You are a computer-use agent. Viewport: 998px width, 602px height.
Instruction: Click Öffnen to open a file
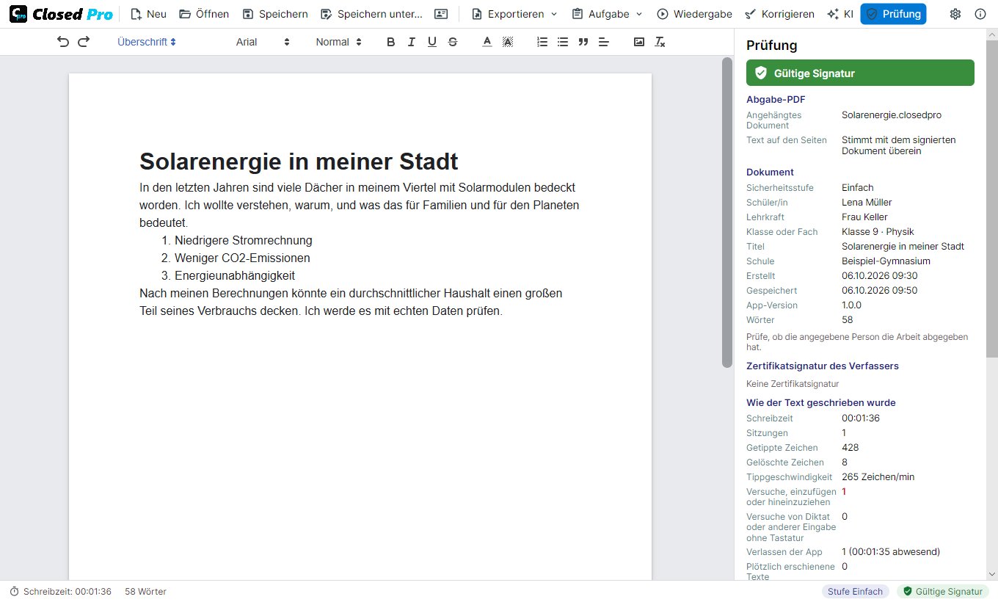(x=204, y=14)
